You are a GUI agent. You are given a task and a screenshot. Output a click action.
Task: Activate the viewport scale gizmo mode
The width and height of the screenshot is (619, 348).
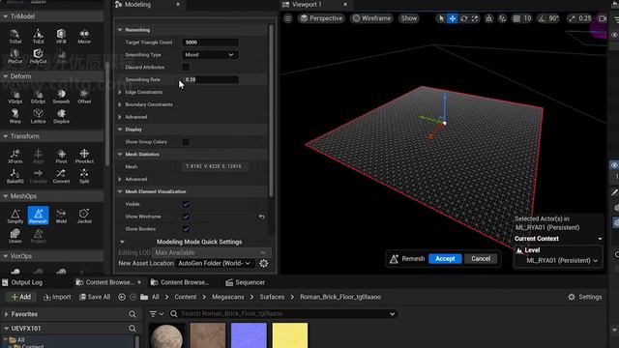coord(475,18)
